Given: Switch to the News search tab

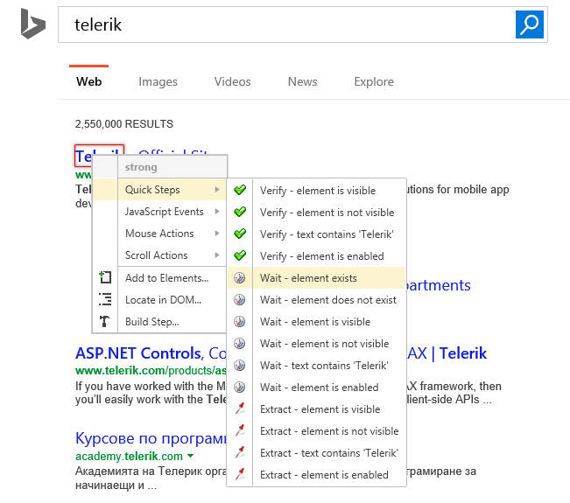Looking at the screenshot, I should click(302, 81).
